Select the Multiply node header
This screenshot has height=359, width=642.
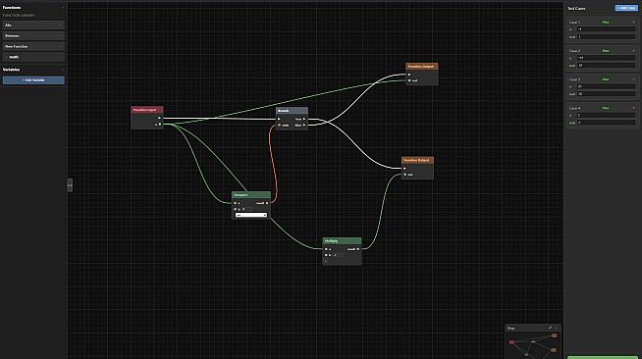(x=342, y=241)
